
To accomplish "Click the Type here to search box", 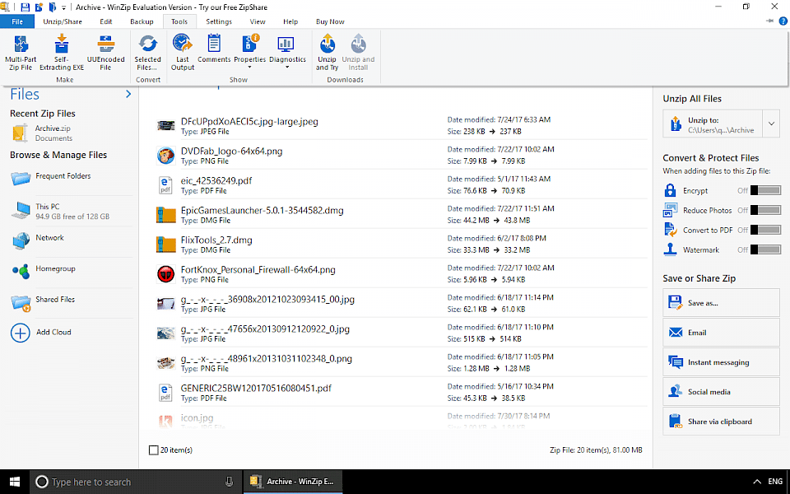I will coord(136,482).
